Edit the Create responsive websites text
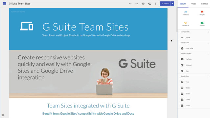Image resolution: width=210 pixels, height=118 pixels. pyautogui.click(x=54, y=67)
